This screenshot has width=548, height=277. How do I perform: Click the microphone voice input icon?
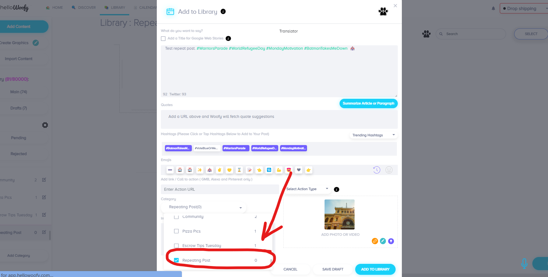524,264
